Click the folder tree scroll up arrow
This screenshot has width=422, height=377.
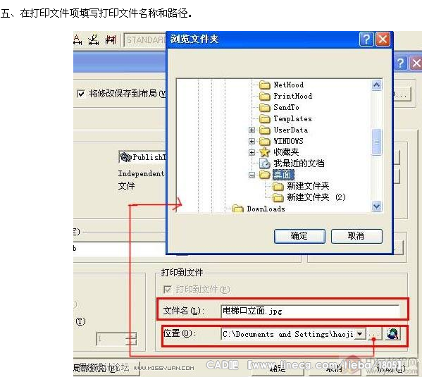(x=376, y=85)
